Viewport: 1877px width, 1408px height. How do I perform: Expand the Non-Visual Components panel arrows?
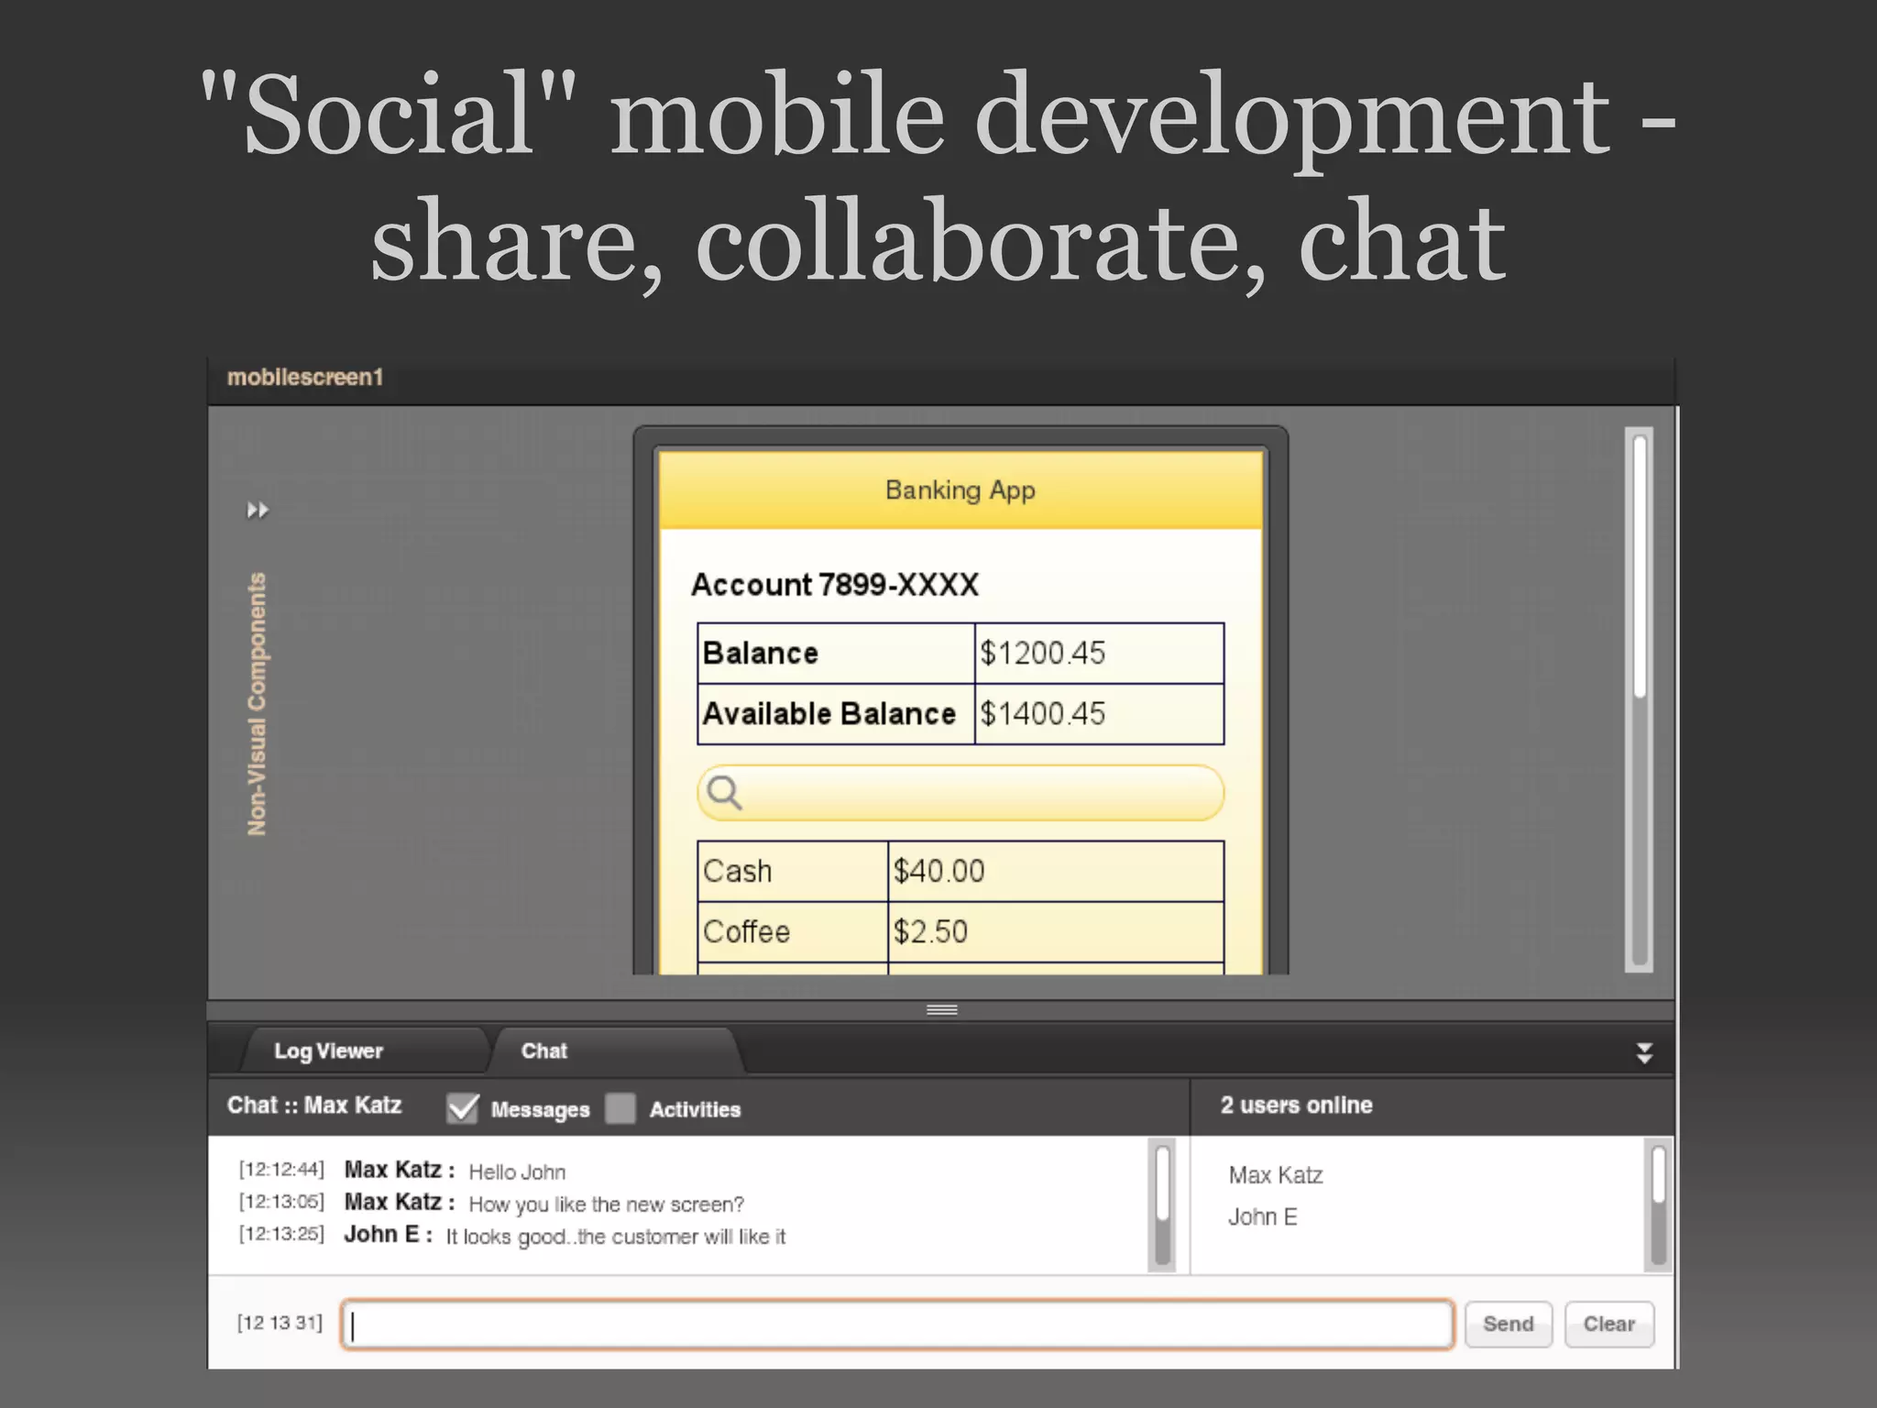(x=258, y=510)
